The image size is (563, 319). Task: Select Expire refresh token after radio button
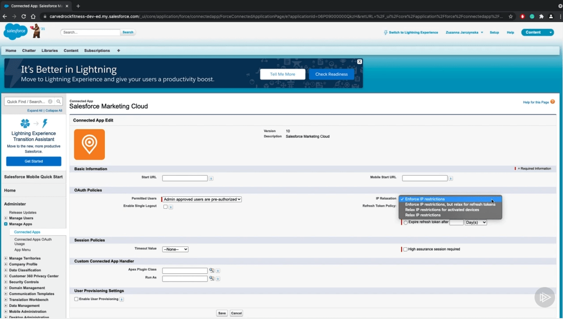click(x=406, y=223)
